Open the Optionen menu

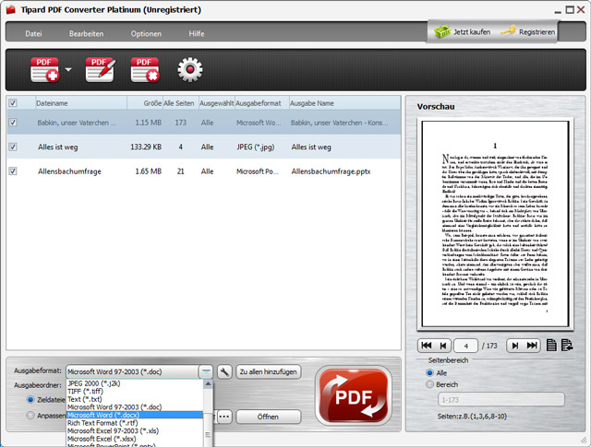[146, 33]
